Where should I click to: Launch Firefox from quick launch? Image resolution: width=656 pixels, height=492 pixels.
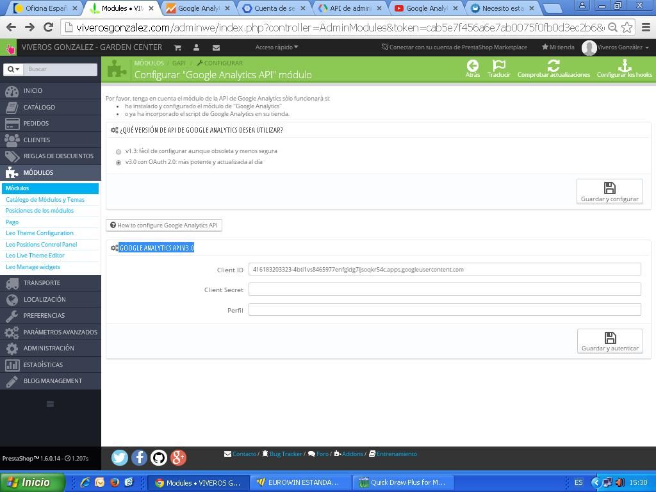pyautogui.click(x=115, y=482)
